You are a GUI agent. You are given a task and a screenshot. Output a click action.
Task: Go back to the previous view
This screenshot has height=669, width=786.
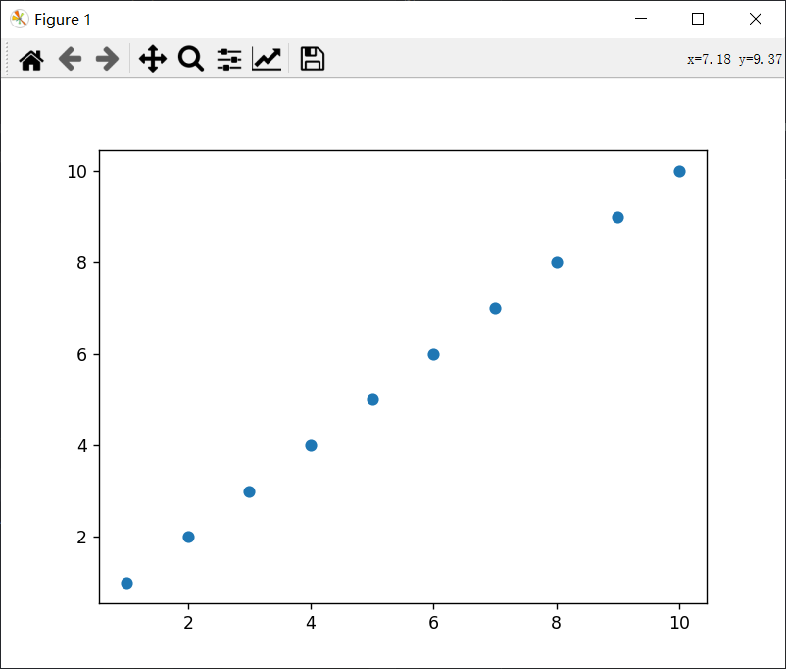point(70,59)
